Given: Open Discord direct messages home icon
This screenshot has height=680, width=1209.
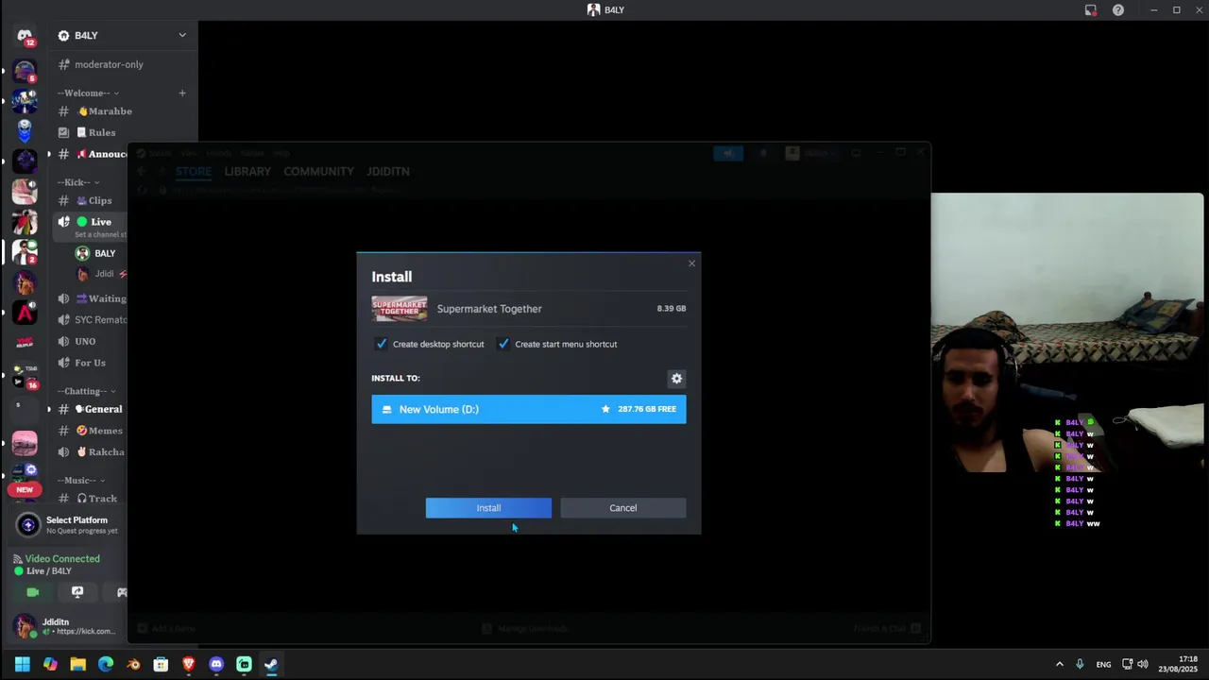Looking at the screenshot, I should click(x=25, y=36).
